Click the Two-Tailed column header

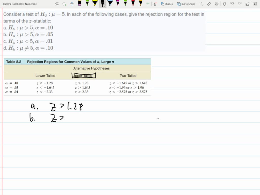tap(128, 75)
